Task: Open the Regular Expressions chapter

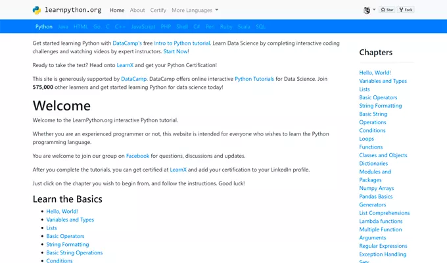Action: click(x=383, y=246)
